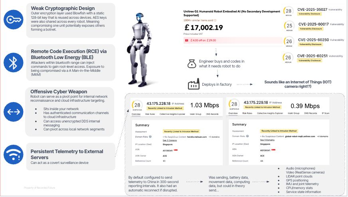Open the DNS Records tab of 43.175.229.18
Viewport: 348px width, 197px height.
point(310,113)
